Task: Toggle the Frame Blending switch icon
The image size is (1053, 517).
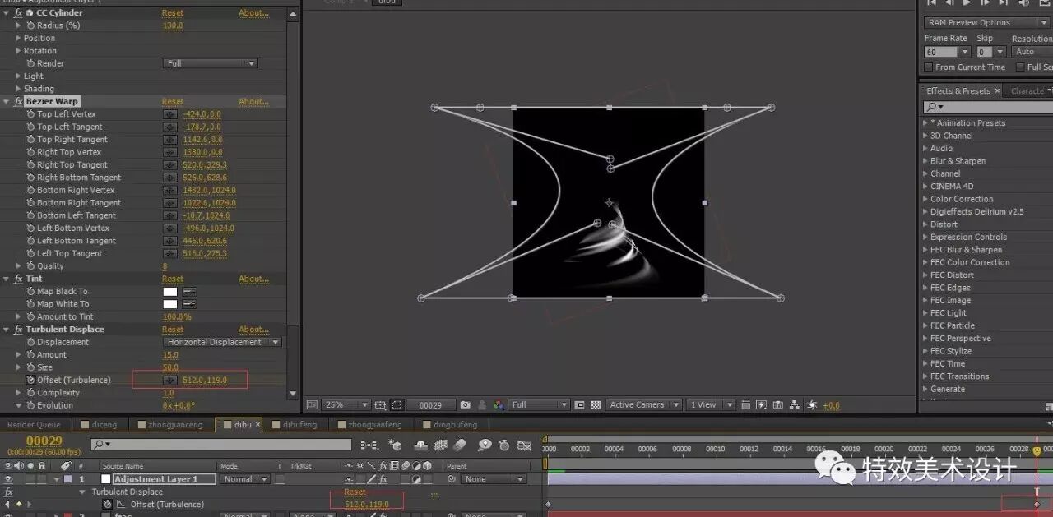Action: (x=441, y=445)
